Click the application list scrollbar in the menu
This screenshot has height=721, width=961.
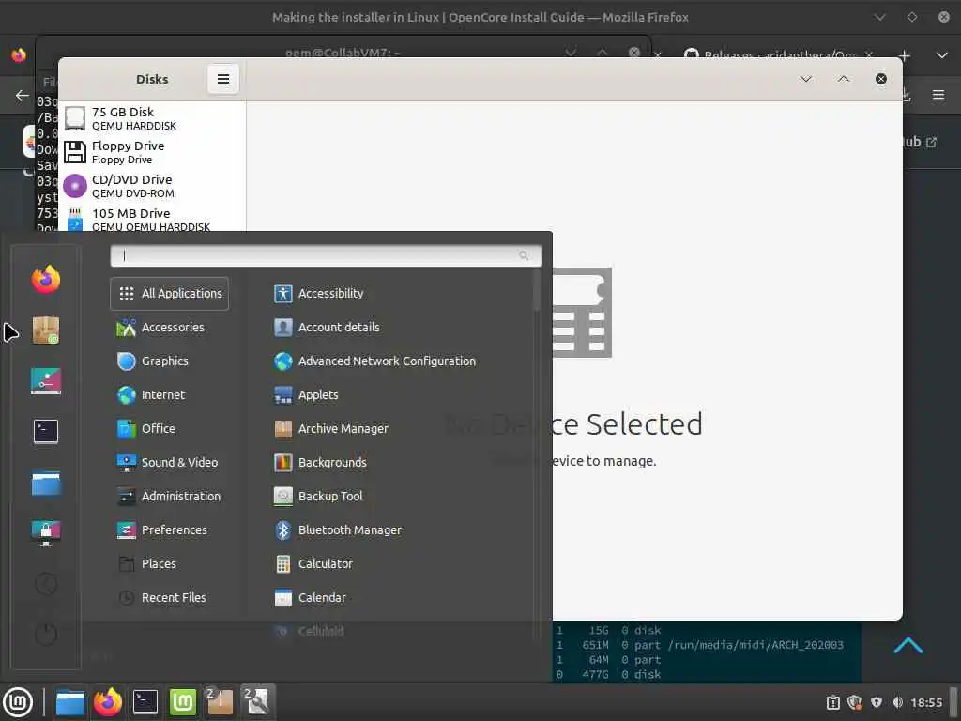click(536, 289)
